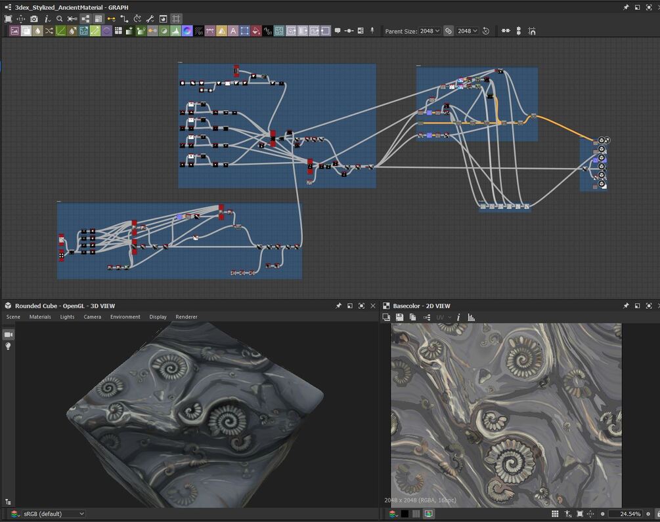660x522 pixels.
Task: Open histogram in 2D view toolbar
Action: (x=471, y=317)
